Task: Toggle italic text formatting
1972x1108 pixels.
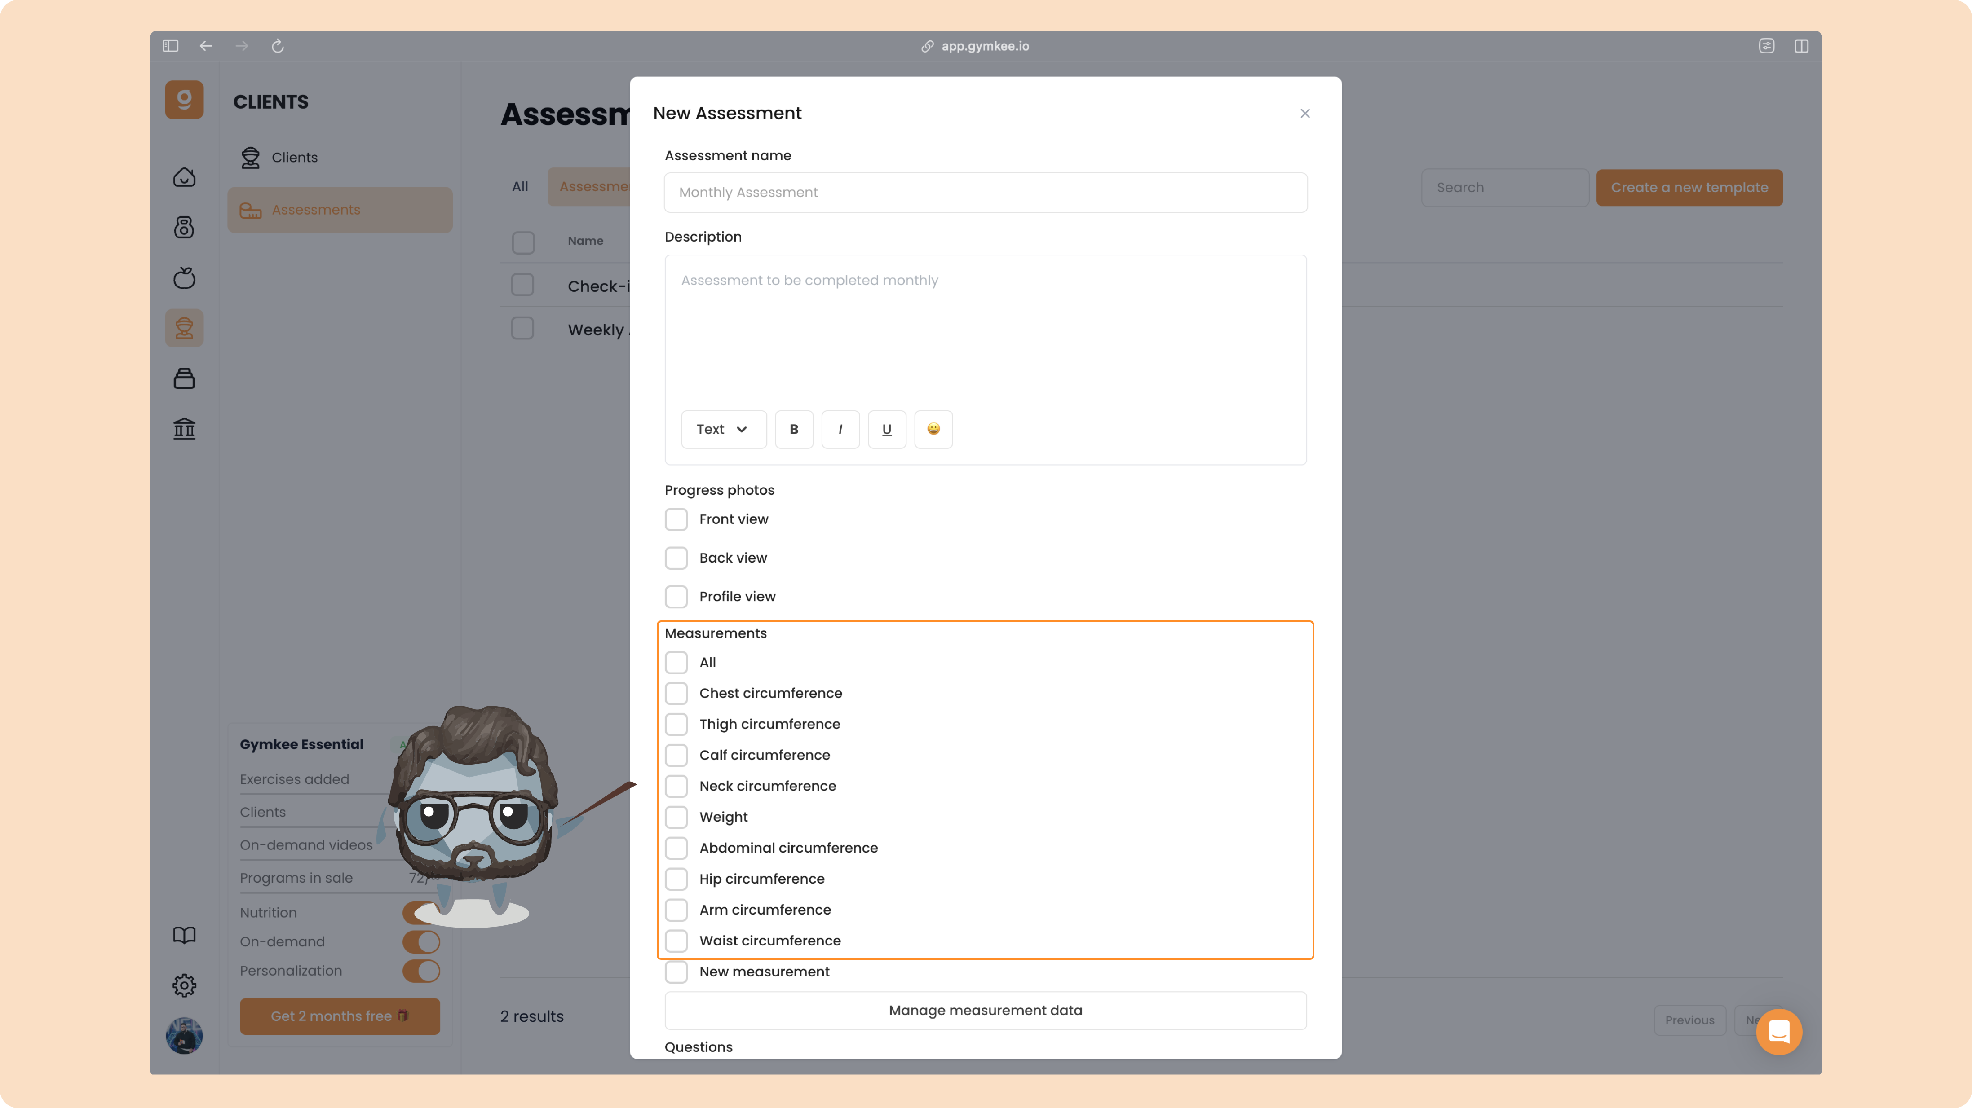Action: tap(840, 429)
